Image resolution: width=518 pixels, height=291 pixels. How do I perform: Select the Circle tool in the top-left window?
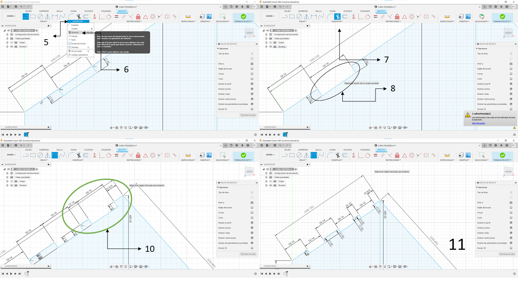coord(40,17)
